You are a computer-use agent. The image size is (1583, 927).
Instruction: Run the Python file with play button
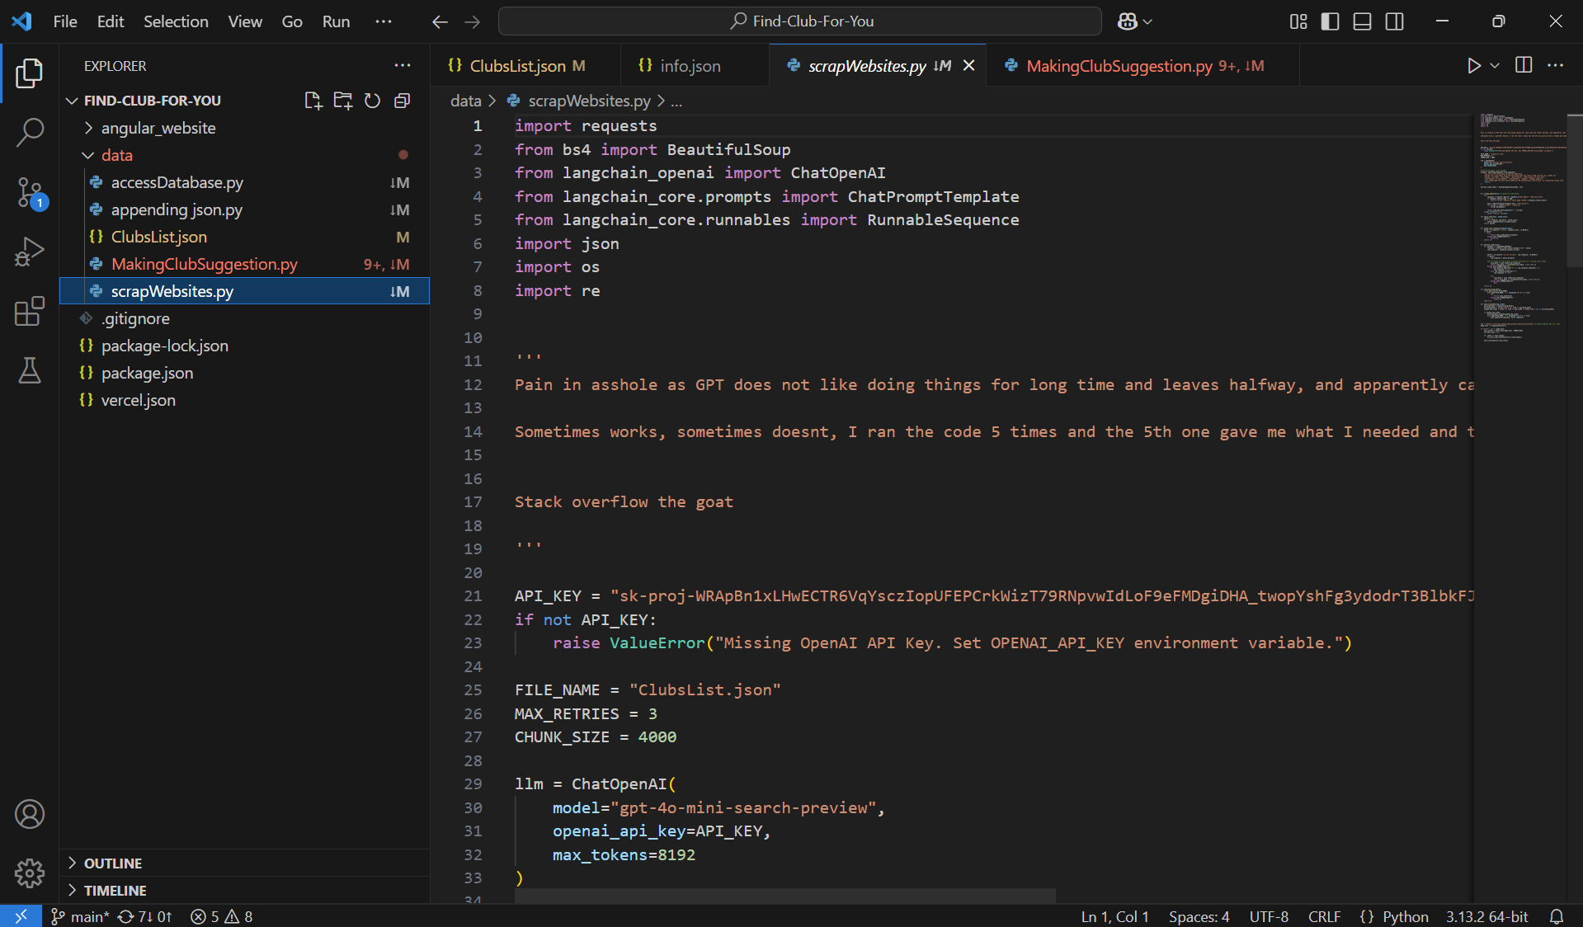[x=1473, y=66]
